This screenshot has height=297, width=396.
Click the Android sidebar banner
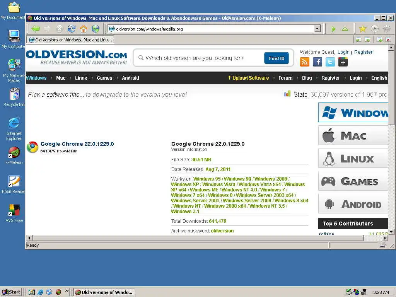353,204
